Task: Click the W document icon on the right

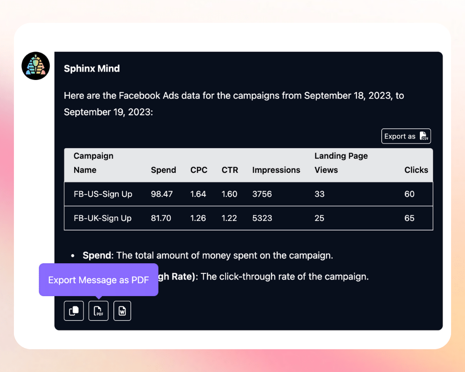Action: point(122,311)
